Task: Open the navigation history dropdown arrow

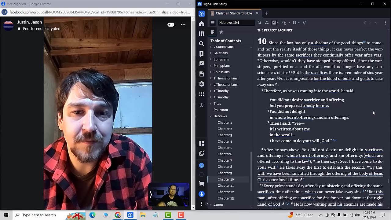Action: click(376, 23)
